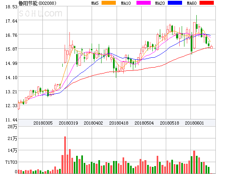The width and height of the screenshot is (238, 174).
Task: Click the 12.33 price axis label
Action: pos(12,106)
